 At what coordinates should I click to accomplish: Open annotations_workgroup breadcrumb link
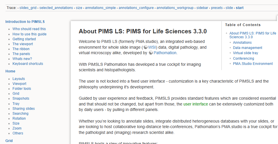(175, 8)
